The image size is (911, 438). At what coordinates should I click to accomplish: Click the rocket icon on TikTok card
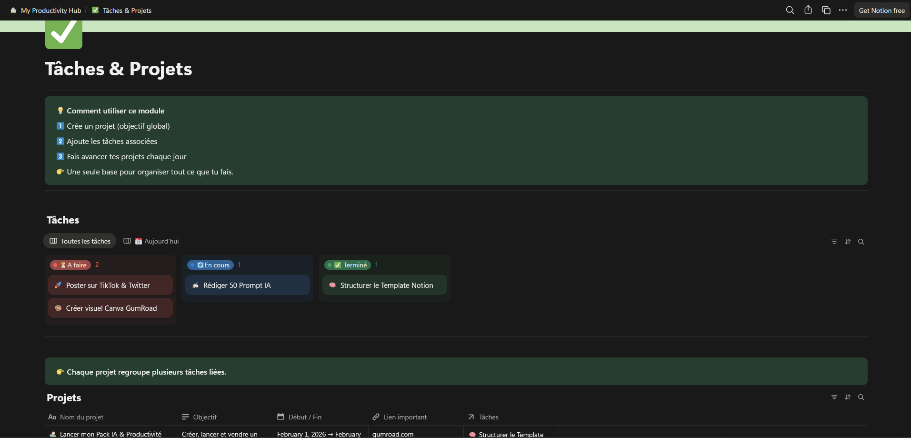[x=58, y=285]
